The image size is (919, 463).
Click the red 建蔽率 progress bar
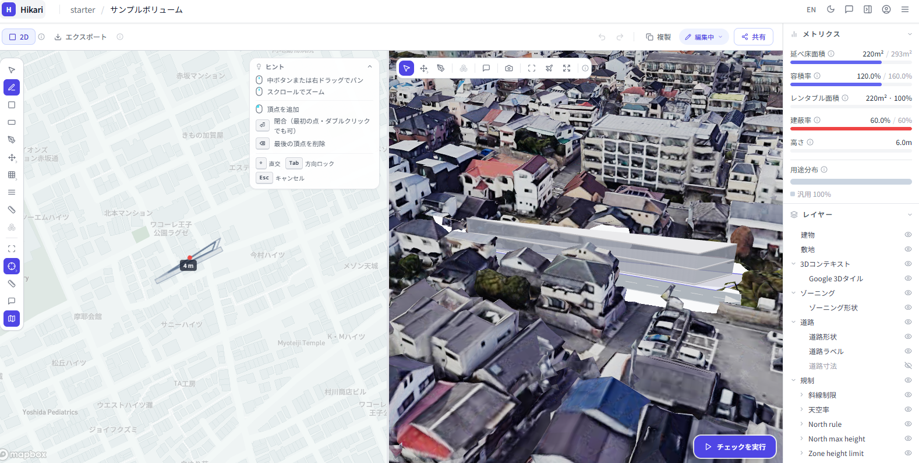(x=851, y=129)
